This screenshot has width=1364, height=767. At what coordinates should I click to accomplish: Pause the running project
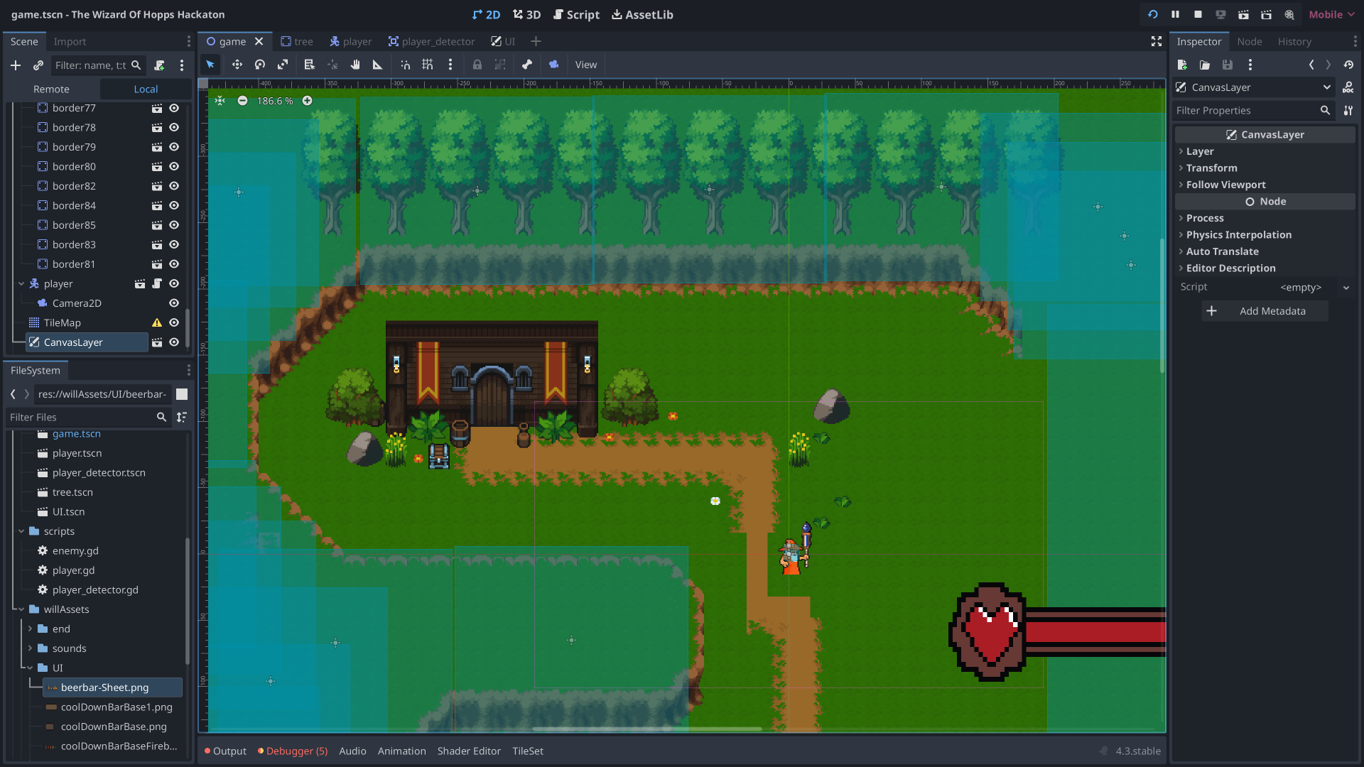tap(1175, 14)
